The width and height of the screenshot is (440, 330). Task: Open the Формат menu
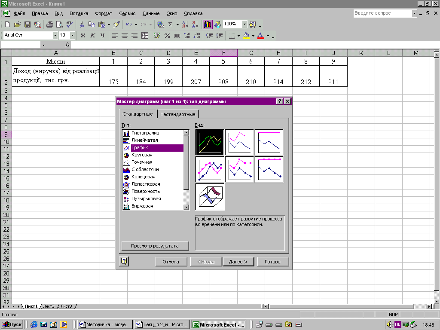pyautogui.click(x=104, y=13)
